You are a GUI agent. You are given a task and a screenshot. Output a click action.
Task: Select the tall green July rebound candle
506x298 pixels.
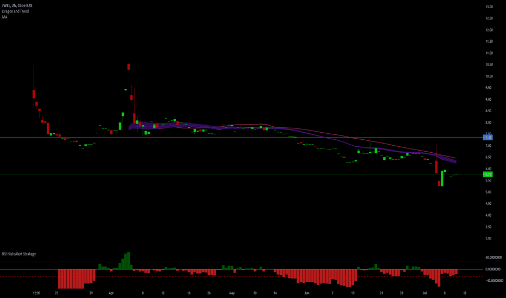(x=442, y=179)
